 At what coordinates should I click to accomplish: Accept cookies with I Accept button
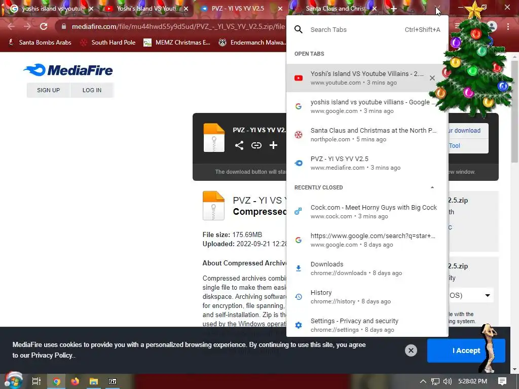(466, 351)
